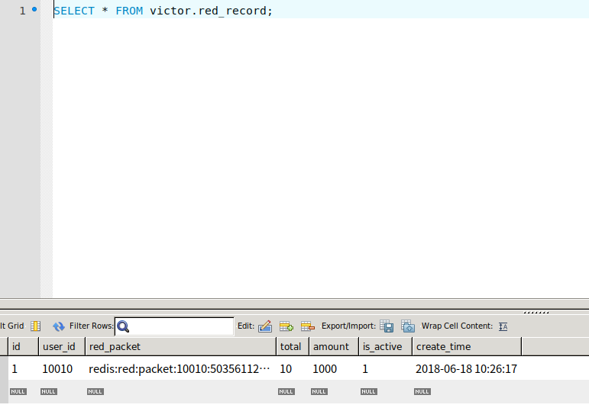Click the Insert new row icon

tap(286, 326)
